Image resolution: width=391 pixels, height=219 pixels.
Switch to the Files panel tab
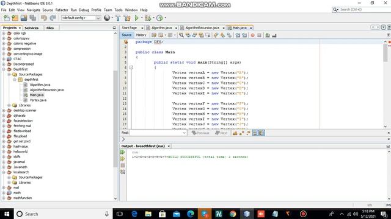50,28
